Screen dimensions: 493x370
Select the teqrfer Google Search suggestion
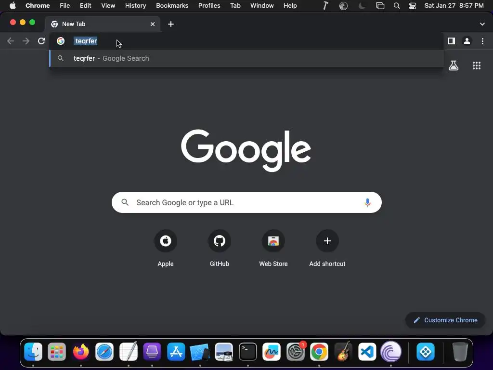[247, 58]
